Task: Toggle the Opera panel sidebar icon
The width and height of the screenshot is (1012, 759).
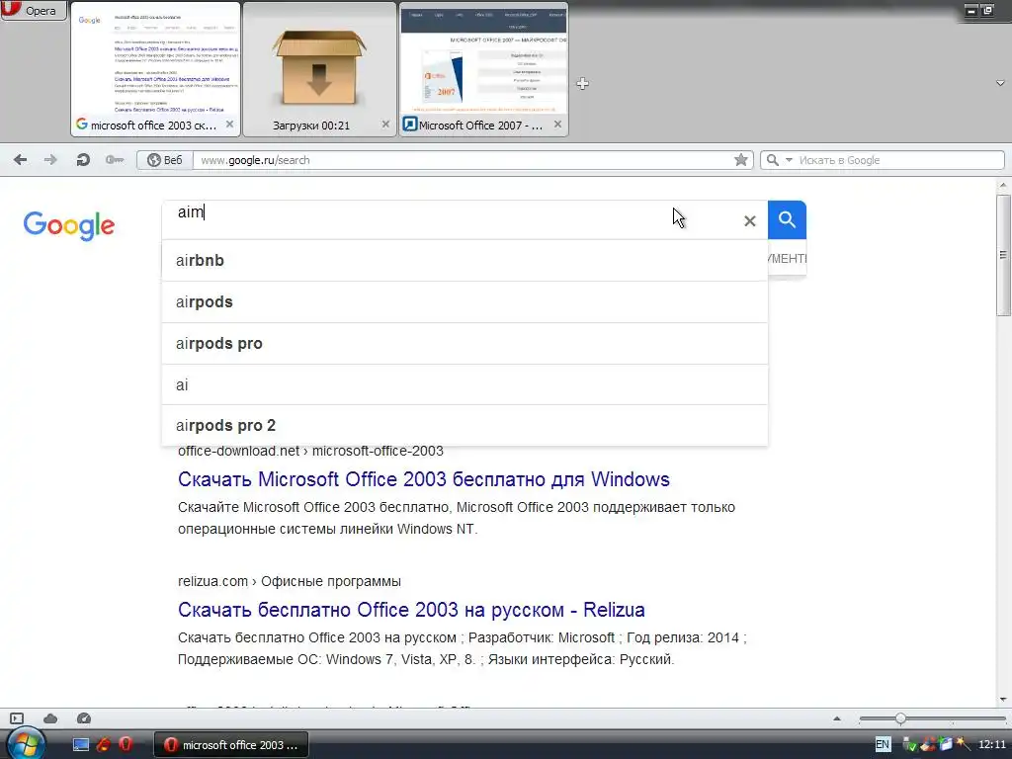Action: click(18, 718)
